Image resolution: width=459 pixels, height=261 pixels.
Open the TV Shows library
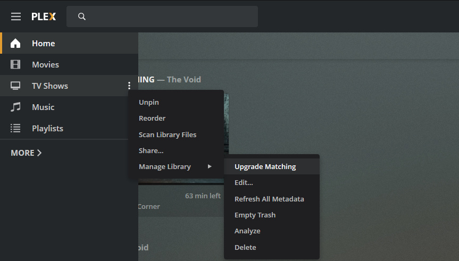point(69,86)
